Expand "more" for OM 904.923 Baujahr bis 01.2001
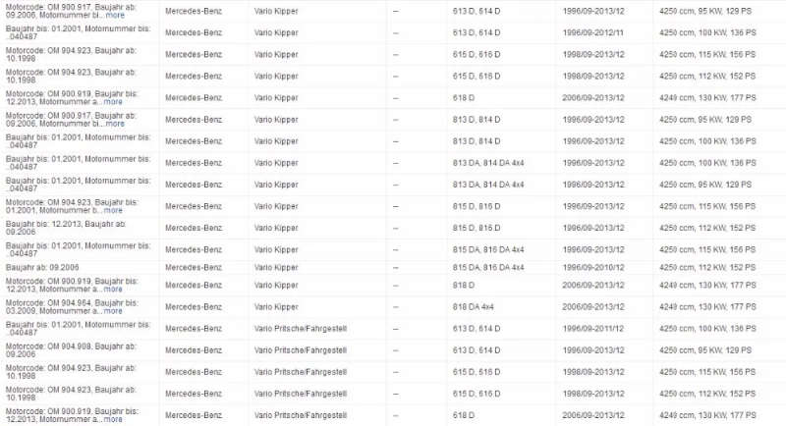Viewport: 786px width, 426px height. [x=113, y=210]
